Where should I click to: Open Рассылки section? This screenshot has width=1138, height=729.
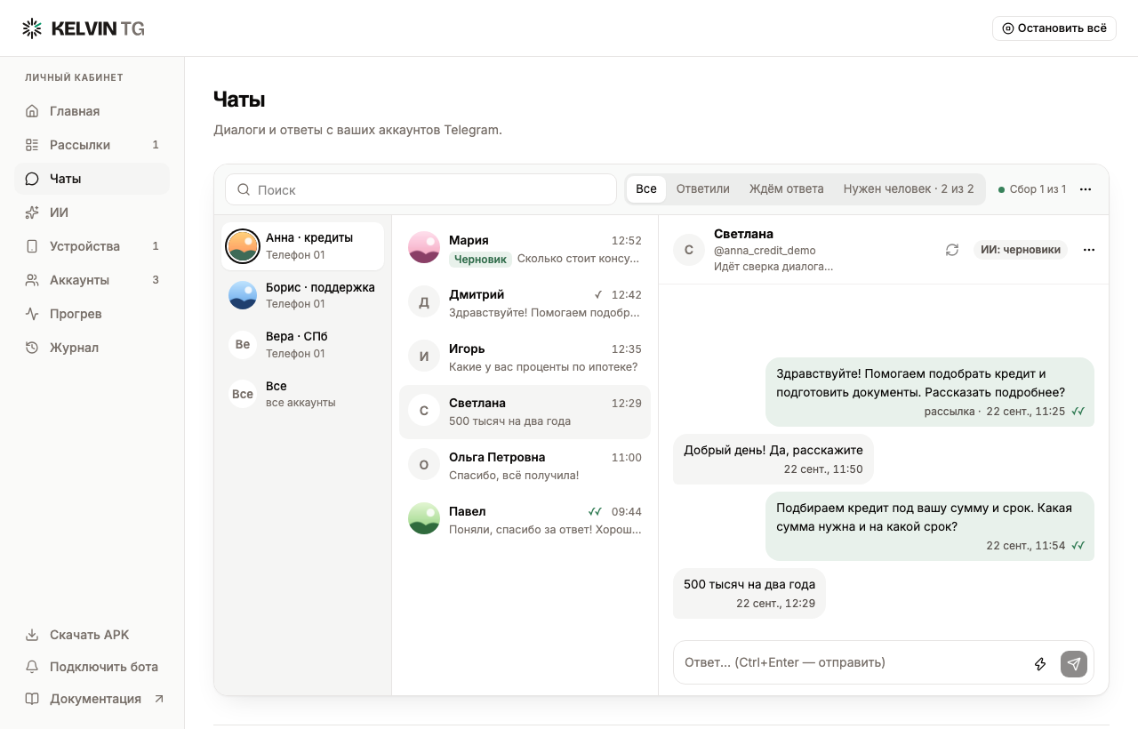tap(92, 145)
